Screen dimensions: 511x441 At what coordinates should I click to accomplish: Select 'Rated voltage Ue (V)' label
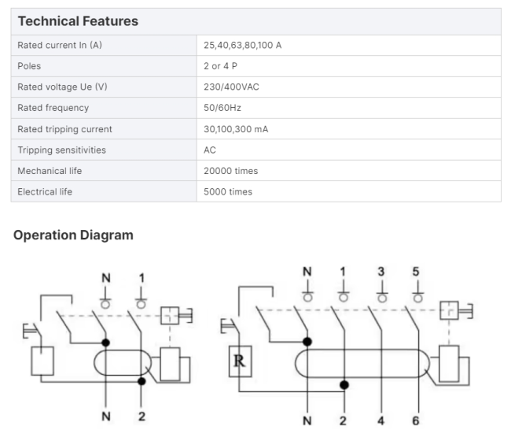pos(62,87)
